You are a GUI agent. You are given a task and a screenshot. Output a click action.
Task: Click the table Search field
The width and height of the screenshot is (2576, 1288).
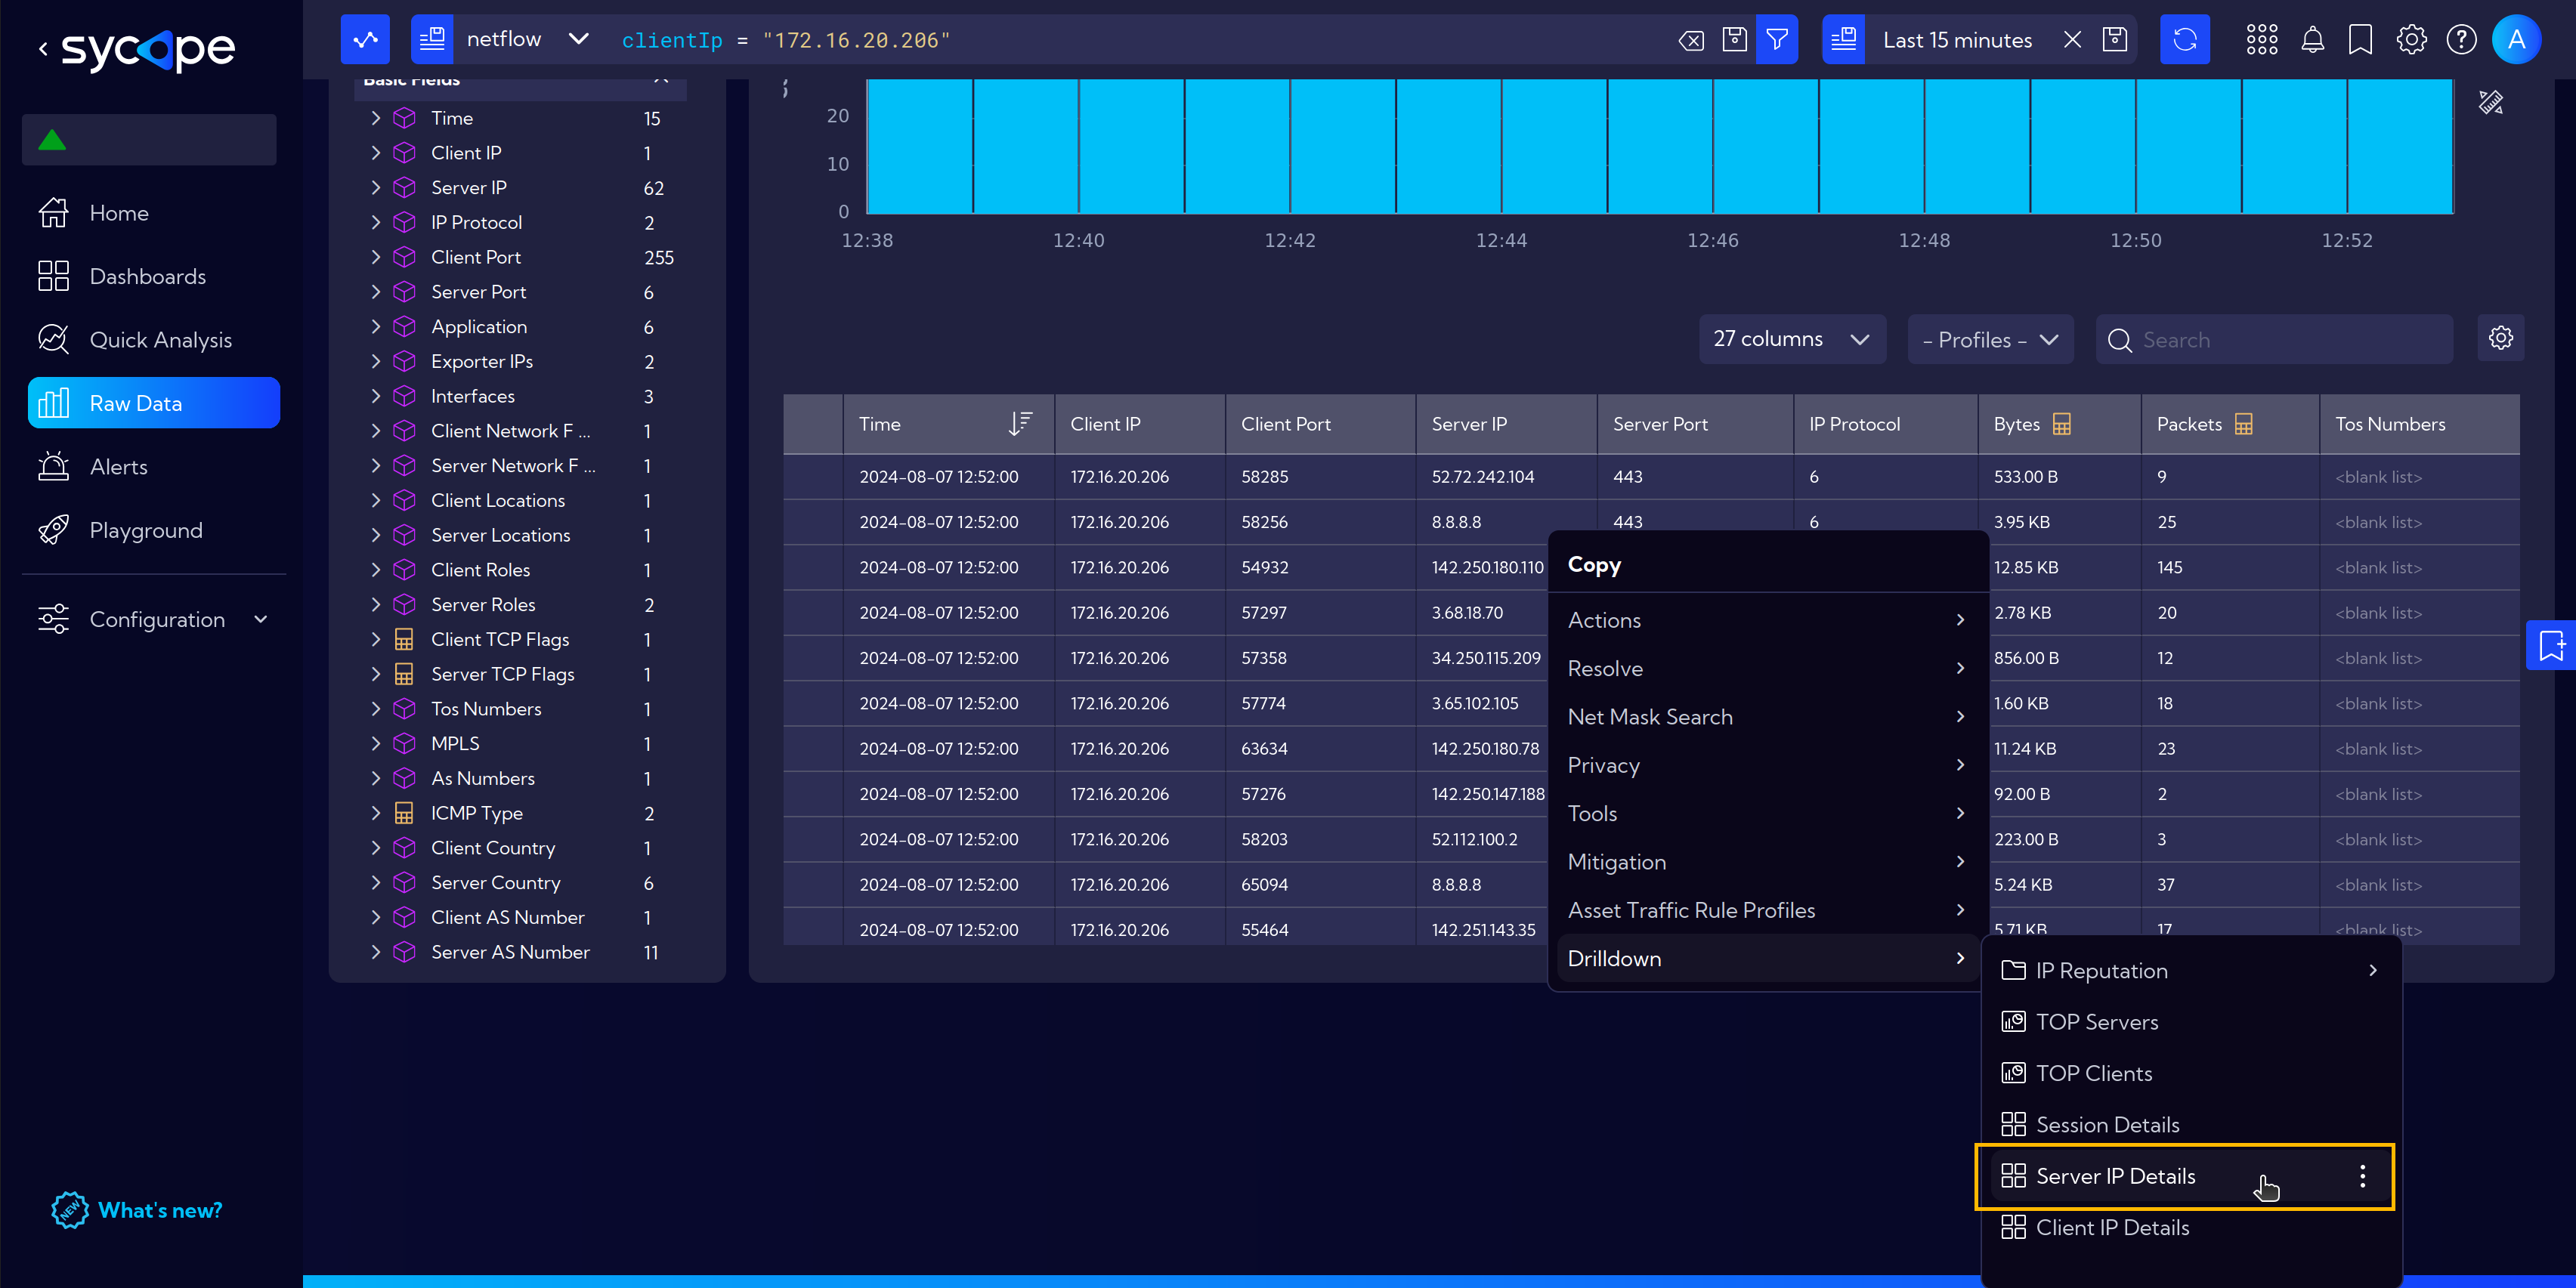(x=2274, y=339)
